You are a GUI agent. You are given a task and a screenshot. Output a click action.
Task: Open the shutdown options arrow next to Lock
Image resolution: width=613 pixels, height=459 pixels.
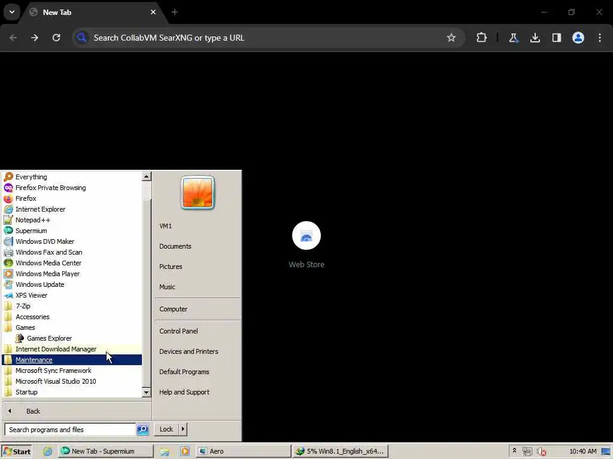click(x=183, y=429)
